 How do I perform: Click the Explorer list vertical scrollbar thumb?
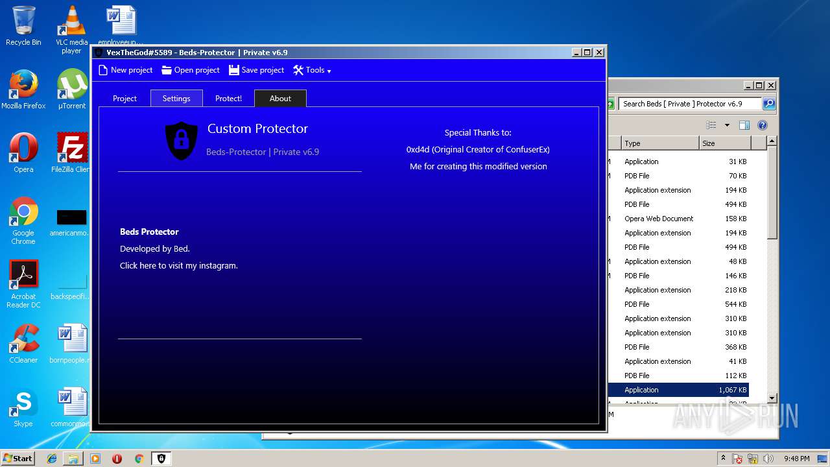[x=772, y=193]
